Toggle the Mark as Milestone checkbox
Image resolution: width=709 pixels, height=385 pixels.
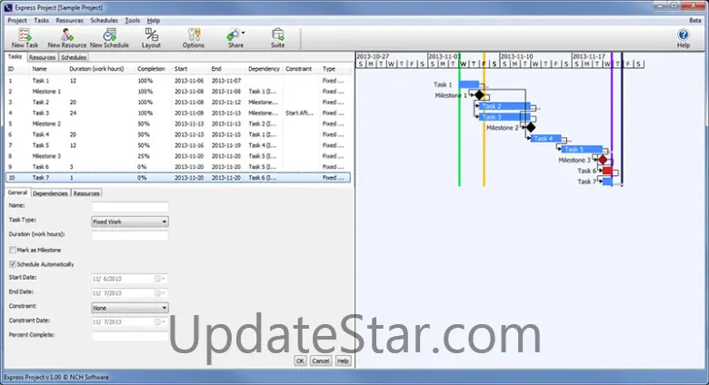(x=13, y=250)
